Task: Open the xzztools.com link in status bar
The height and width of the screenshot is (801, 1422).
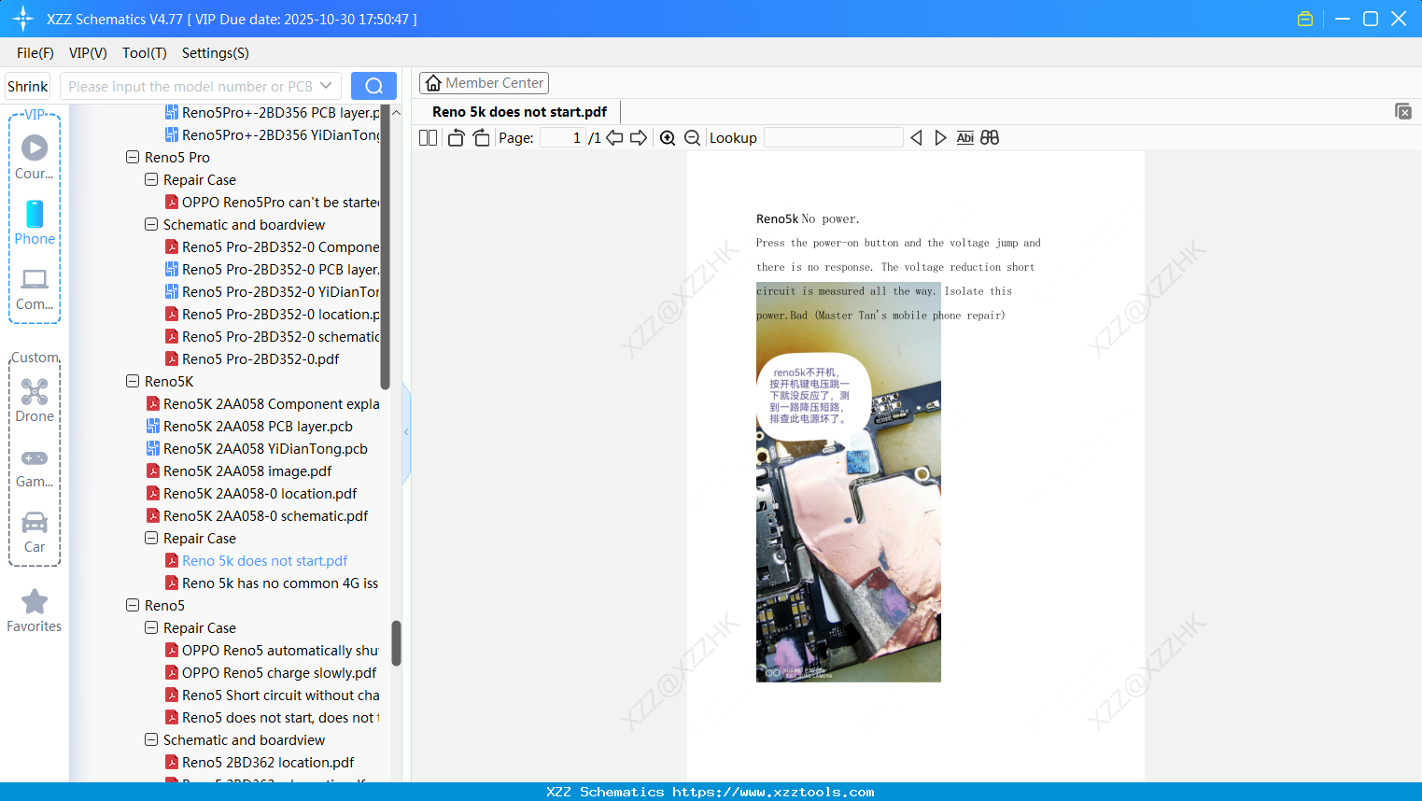Action: pos(773,792)
